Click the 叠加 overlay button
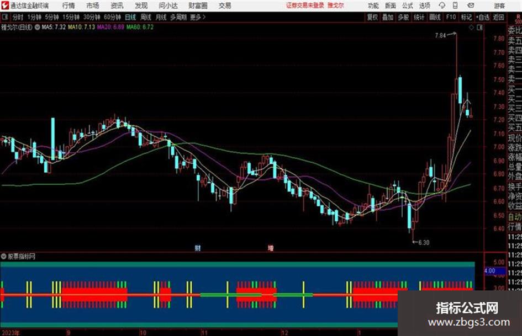522x336 pixels. pos(388,17)
